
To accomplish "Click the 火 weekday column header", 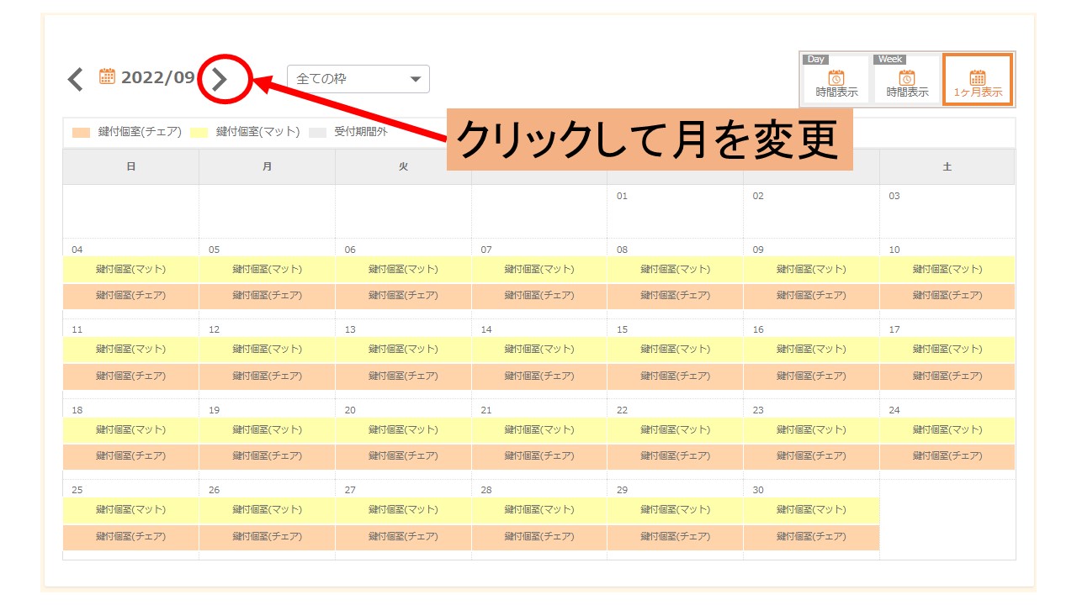I will coord(403,167).
